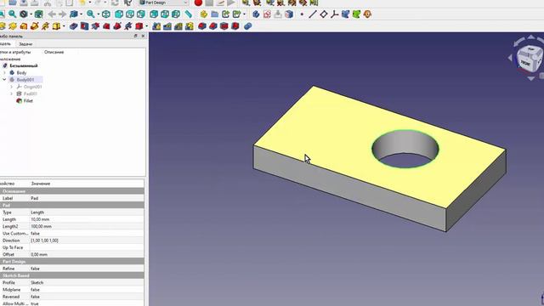This screenshot has width=544, height=306.
Task: Open the Additive Primitive dropdown arrow
Action: point(64,26)
